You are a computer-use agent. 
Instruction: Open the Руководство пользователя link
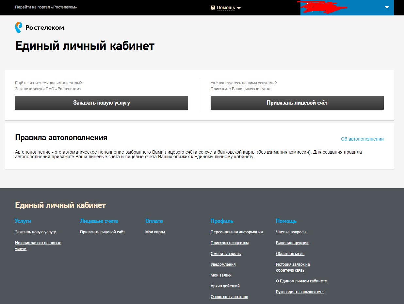coord(300,292)
